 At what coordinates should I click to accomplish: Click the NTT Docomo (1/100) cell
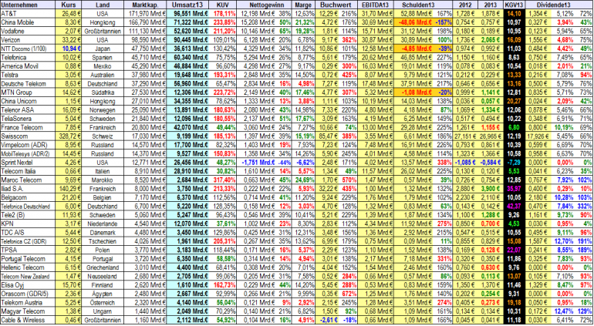pos(28,49)
